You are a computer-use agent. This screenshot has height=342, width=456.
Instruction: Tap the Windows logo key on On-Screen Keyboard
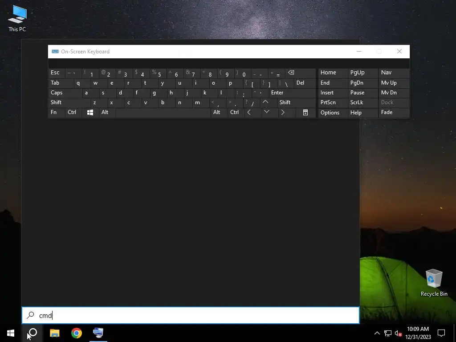(90, 113)
